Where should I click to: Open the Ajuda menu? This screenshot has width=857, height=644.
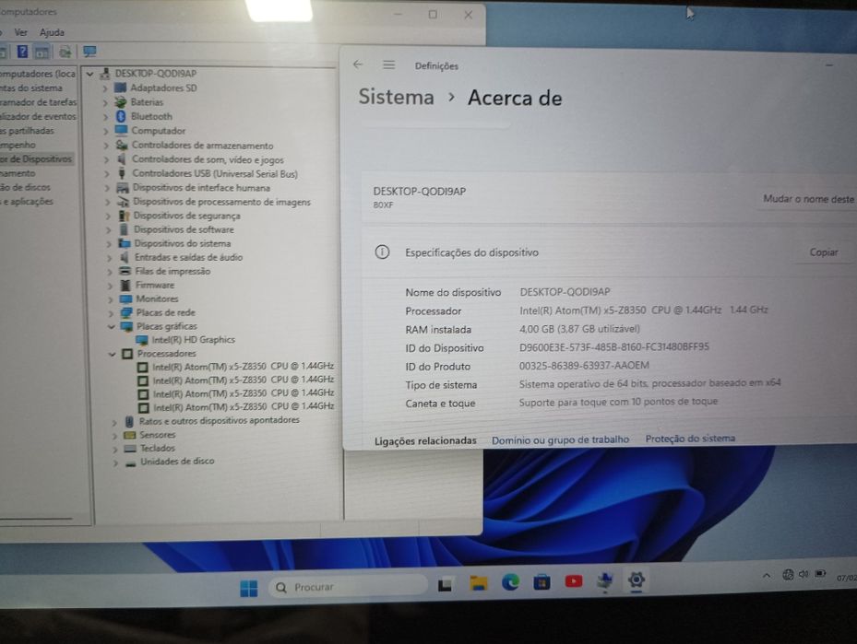coord(52,32)
